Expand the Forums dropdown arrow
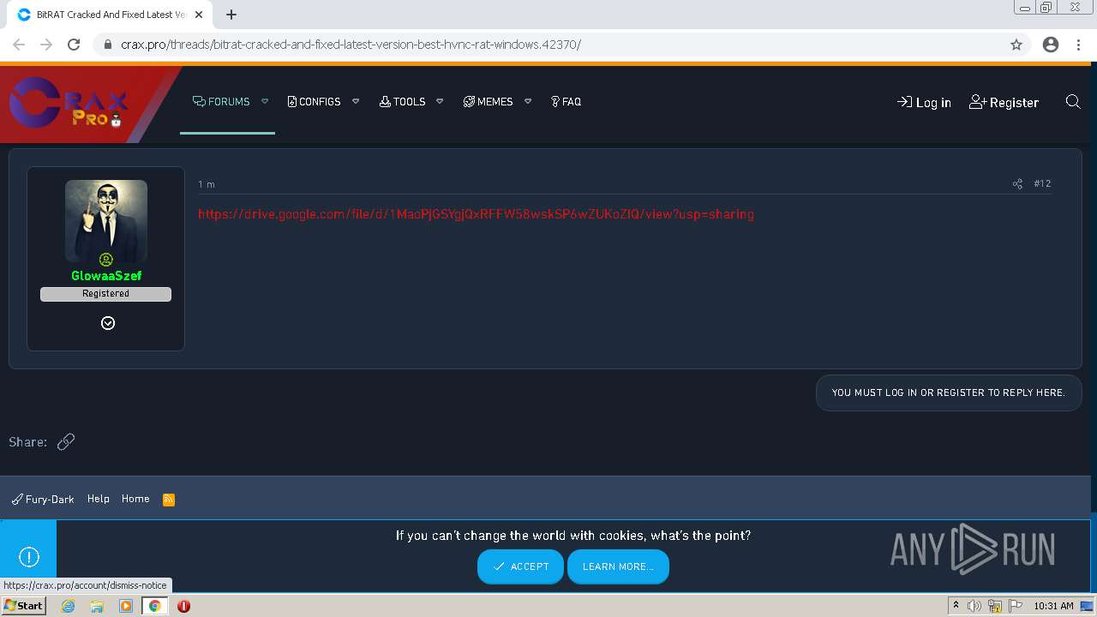1097x617 pixels. coord(265,101)
